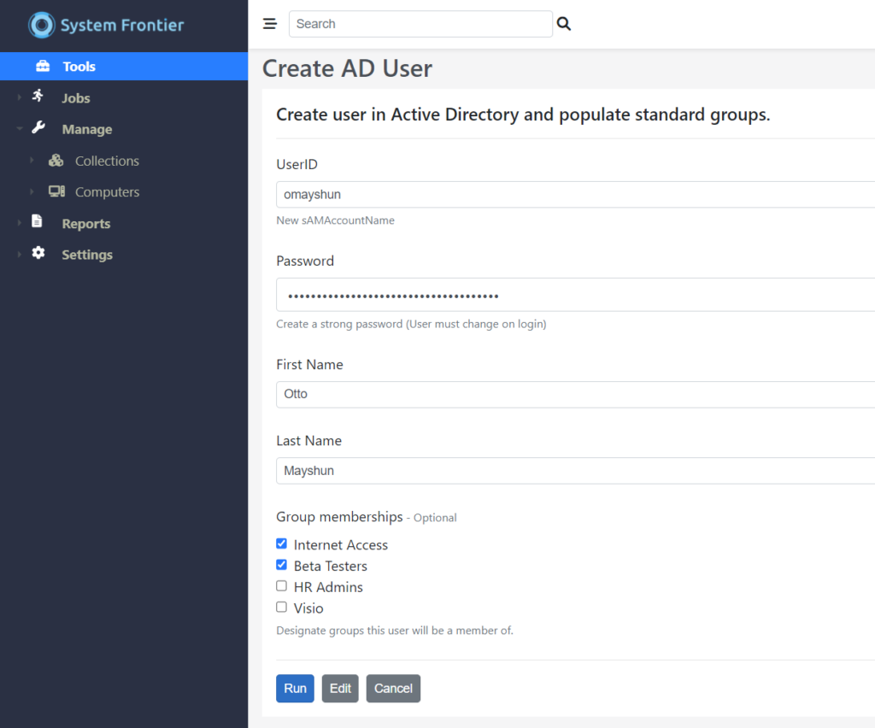Expand the Jobs tree arrow
875x728 pixels.
tap(19, 98)
